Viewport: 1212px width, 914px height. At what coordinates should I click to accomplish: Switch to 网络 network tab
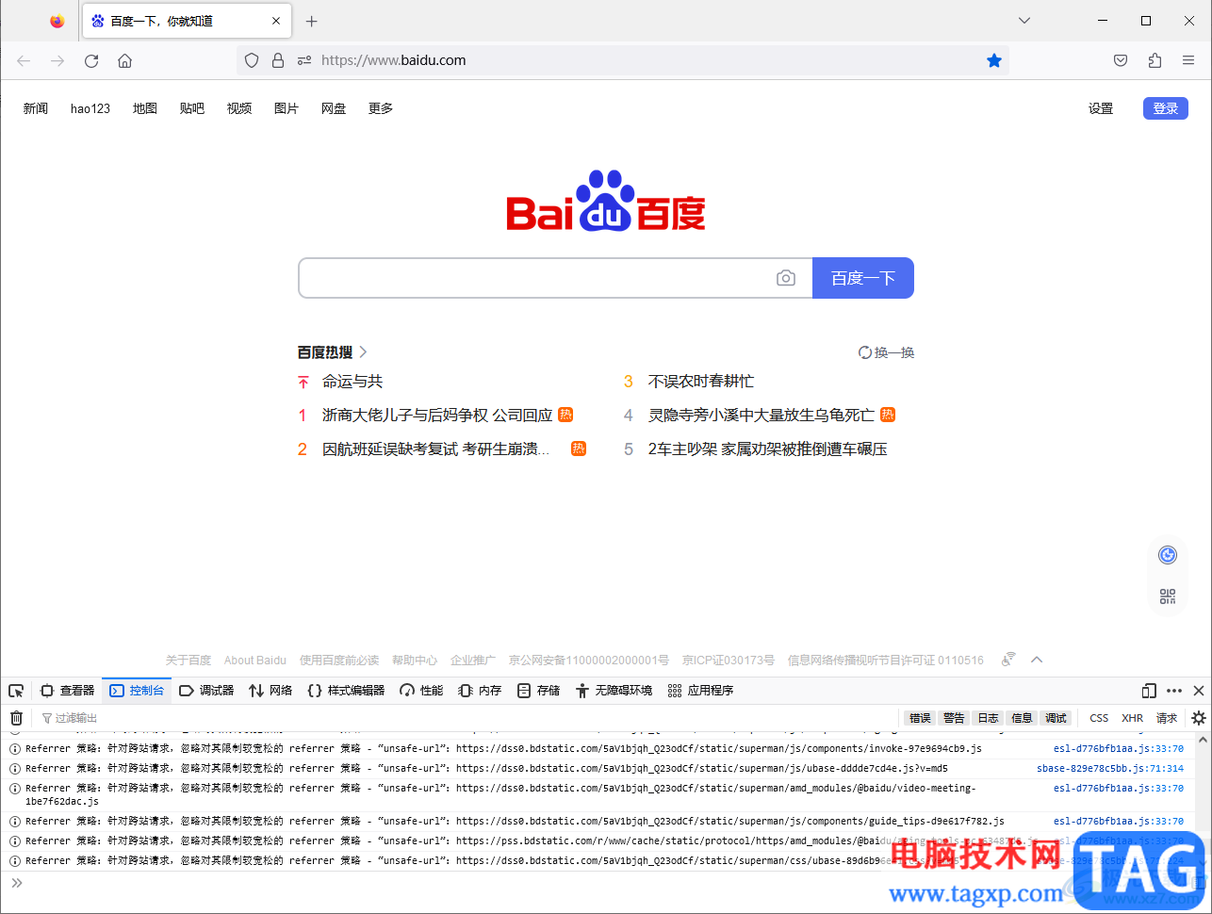coord(270,691)
